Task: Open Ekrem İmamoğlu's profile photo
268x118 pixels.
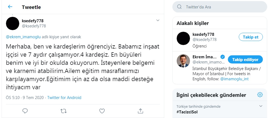Action: [x=183, y=60]
